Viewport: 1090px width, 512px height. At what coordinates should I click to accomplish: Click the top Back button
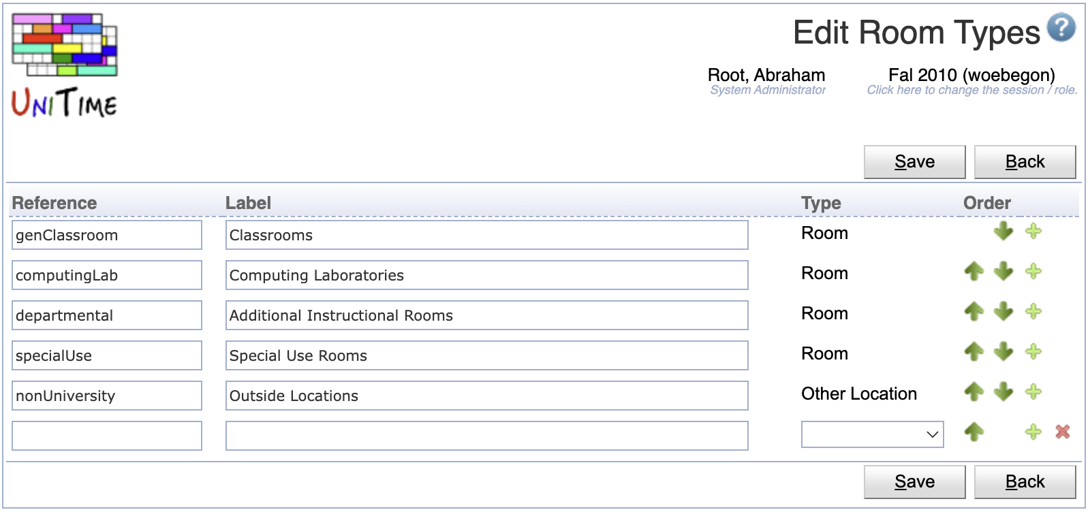(1025, 162)
